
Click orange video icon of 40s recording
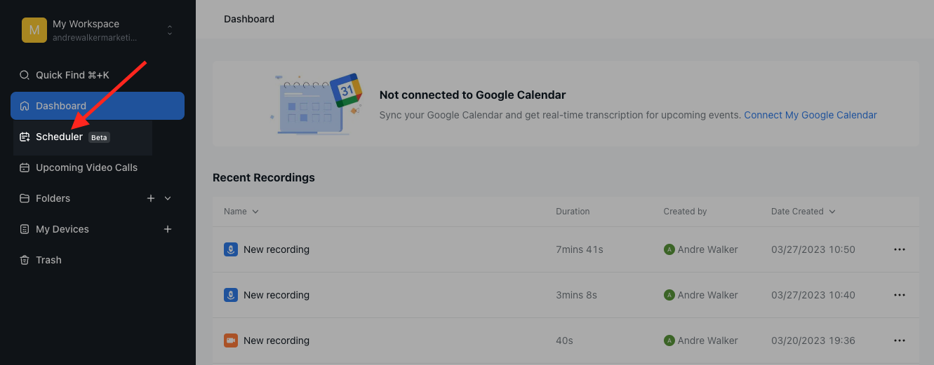point(231,340)
